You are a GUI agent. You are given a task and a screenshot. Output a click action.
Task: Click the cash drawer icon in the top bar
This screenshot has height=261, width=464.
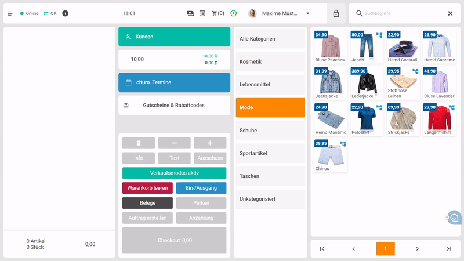click(191, 13)
